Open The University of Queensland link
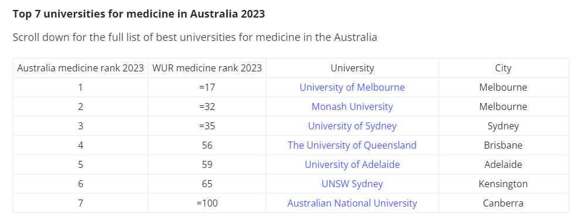 (352, 145)
